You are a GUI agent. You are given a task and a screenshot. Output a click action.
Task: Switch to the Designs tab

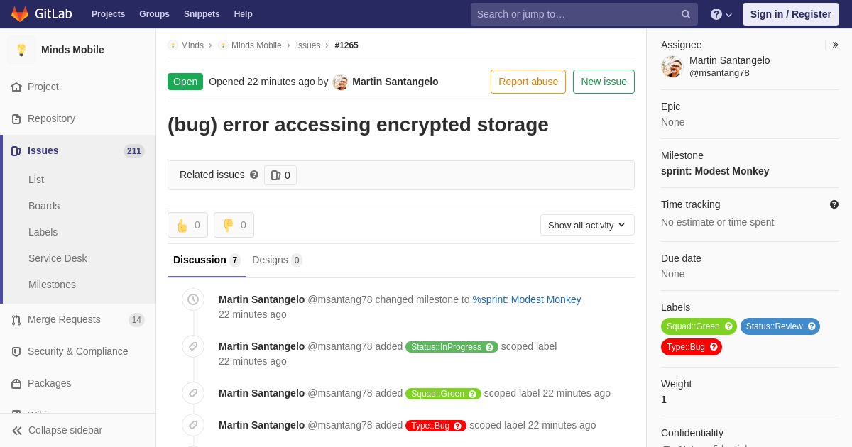coord(277,260)
